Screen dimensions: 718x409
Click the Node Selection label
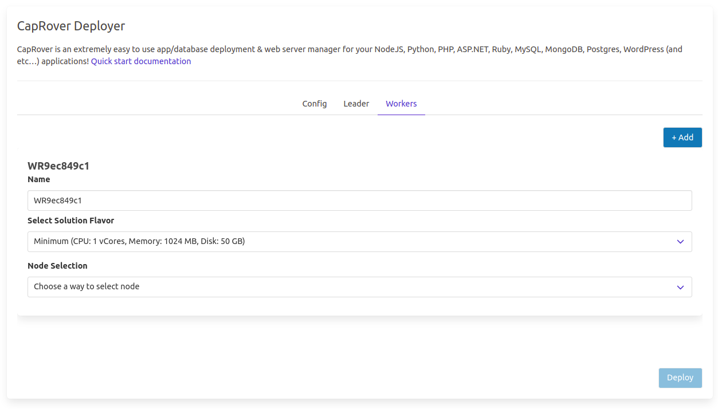(57, 266)
